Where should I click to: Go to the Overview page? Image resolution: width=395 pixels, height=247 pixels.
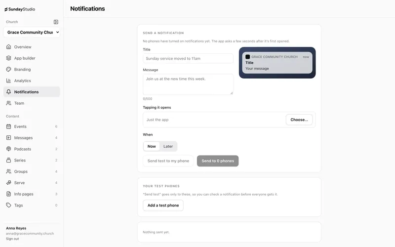click(x=32, y=47)
